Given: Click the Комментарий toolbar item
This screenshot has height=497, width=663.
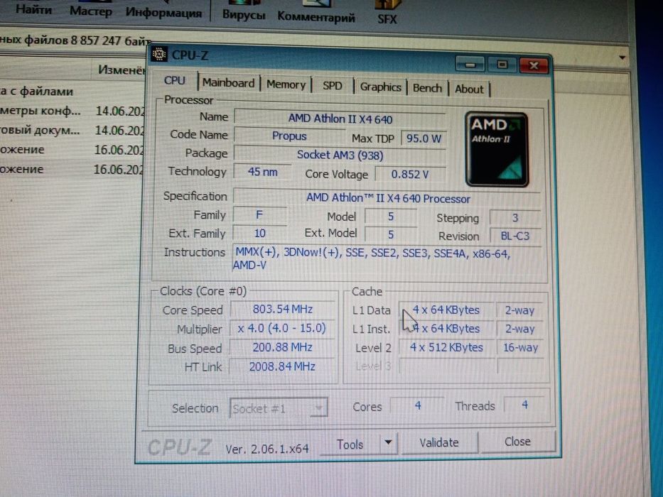Looking at the screenshot, I should point(316,17).
